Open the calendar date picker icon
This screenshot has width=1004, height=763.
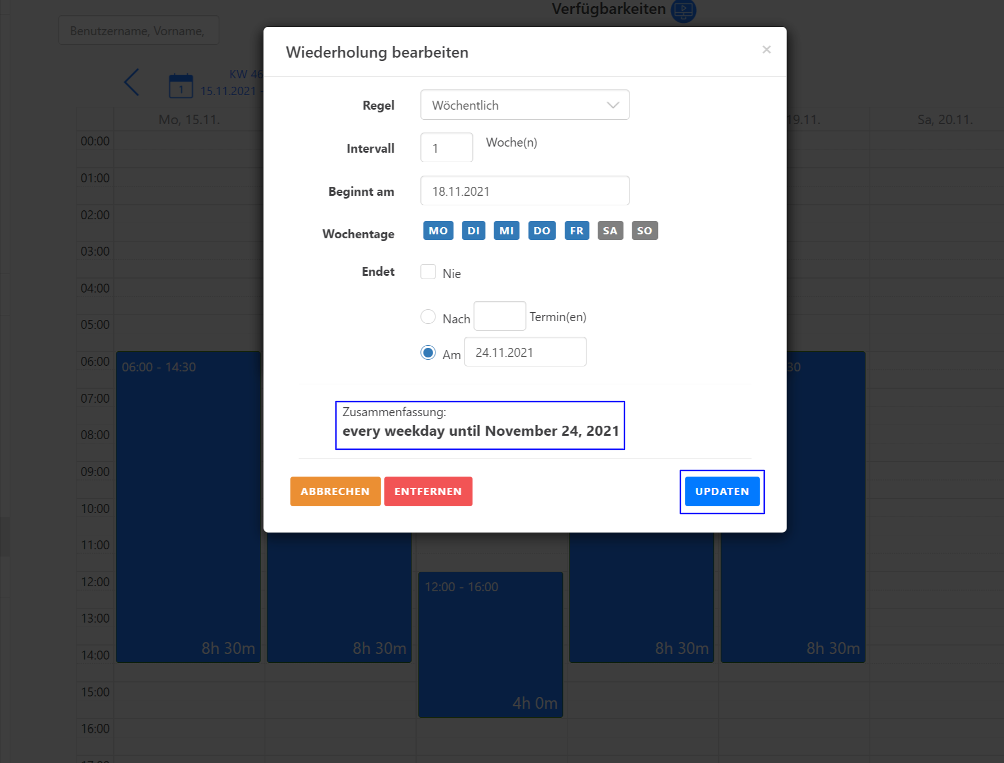pos(181,86)
